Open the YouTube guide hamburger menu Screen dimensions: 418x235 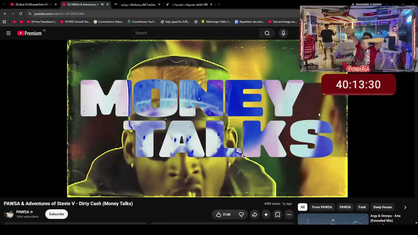(x=8, y=33)
